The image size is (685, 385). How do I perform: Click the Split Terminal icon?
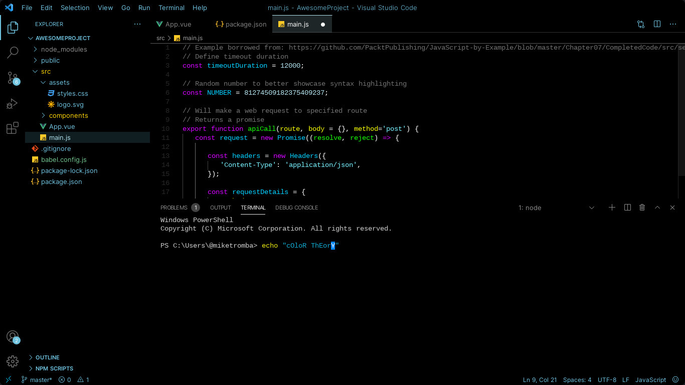[x=627, y=208]
